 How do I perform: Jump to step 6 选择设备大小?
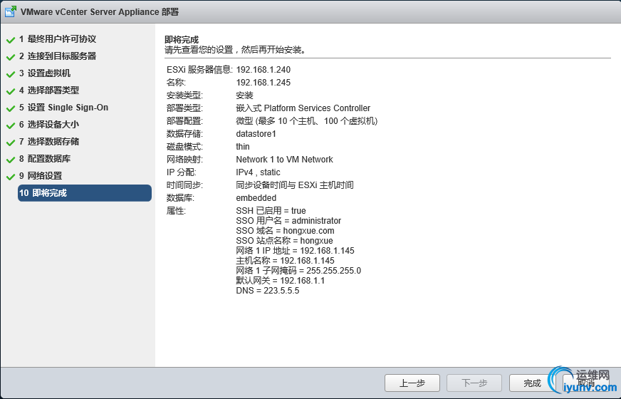coord(49,125)
